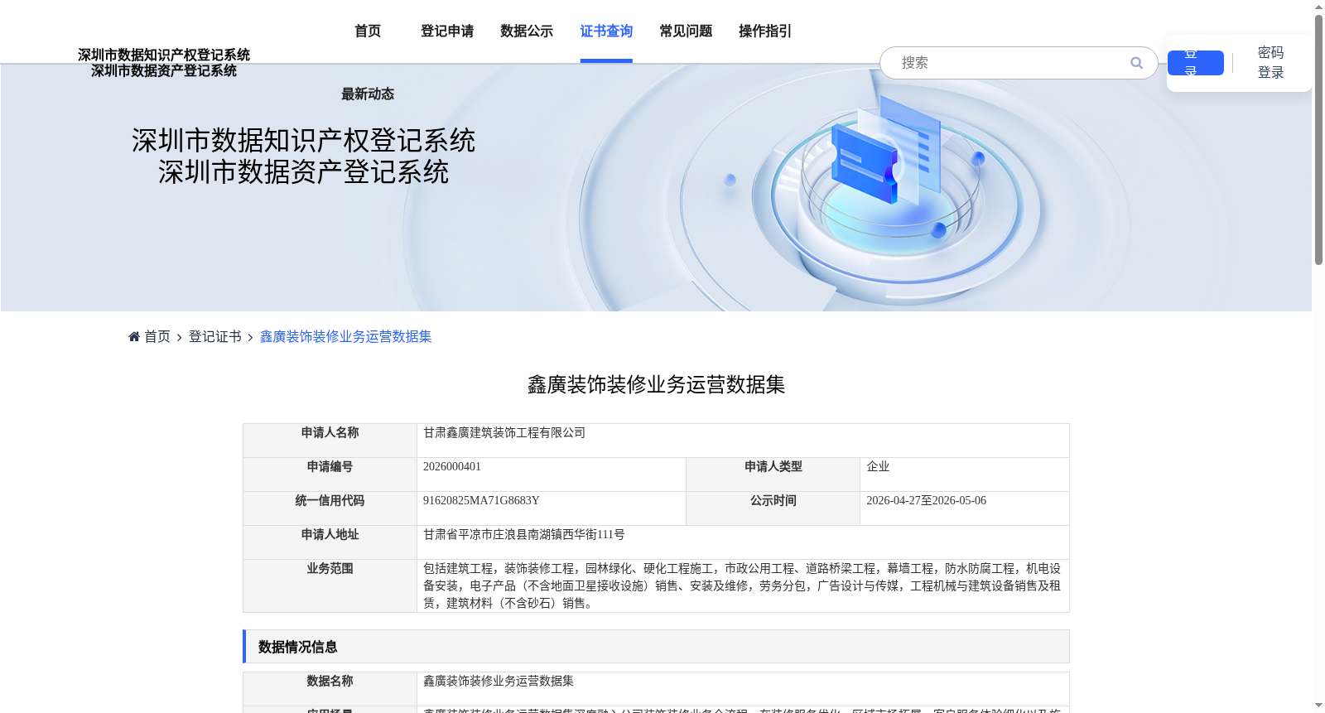1325x713 pixels.
Task: Open the 常见问题 navigation item
Action: pos(686,31)
